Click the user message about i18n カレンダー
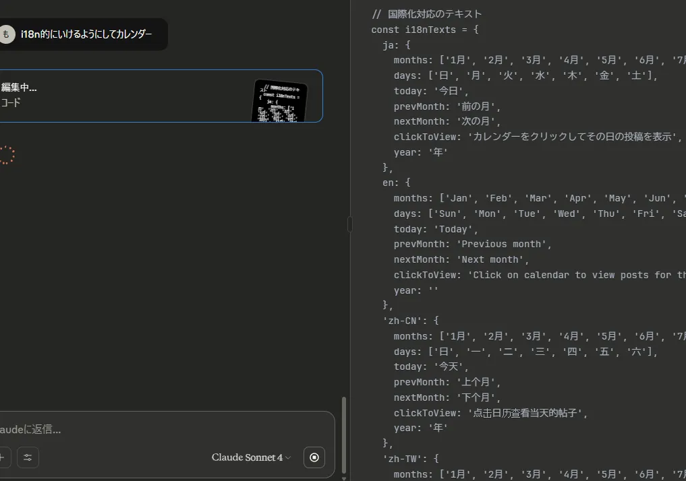Viewport: 686px width, 481px height. 86,34
